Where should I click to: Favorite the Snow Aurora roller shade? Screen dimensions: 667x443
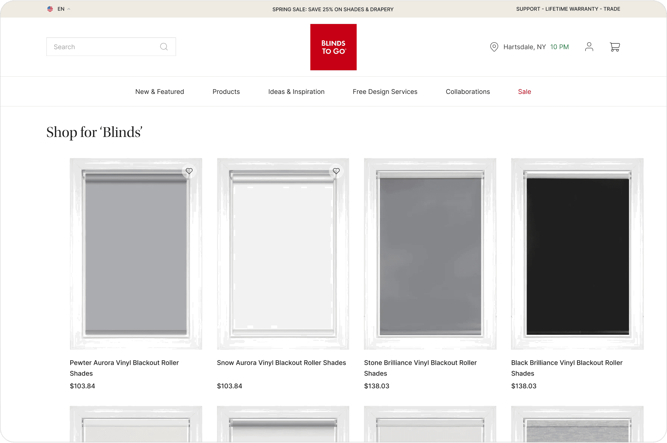tap(336, 171)
